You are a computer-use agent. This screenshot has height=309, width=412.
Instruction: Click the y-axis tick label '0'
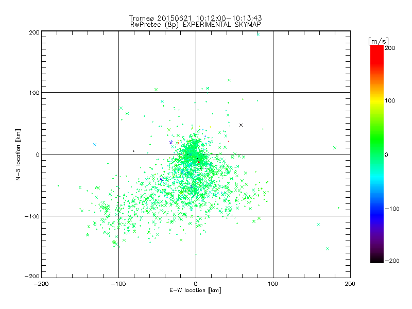38,154
